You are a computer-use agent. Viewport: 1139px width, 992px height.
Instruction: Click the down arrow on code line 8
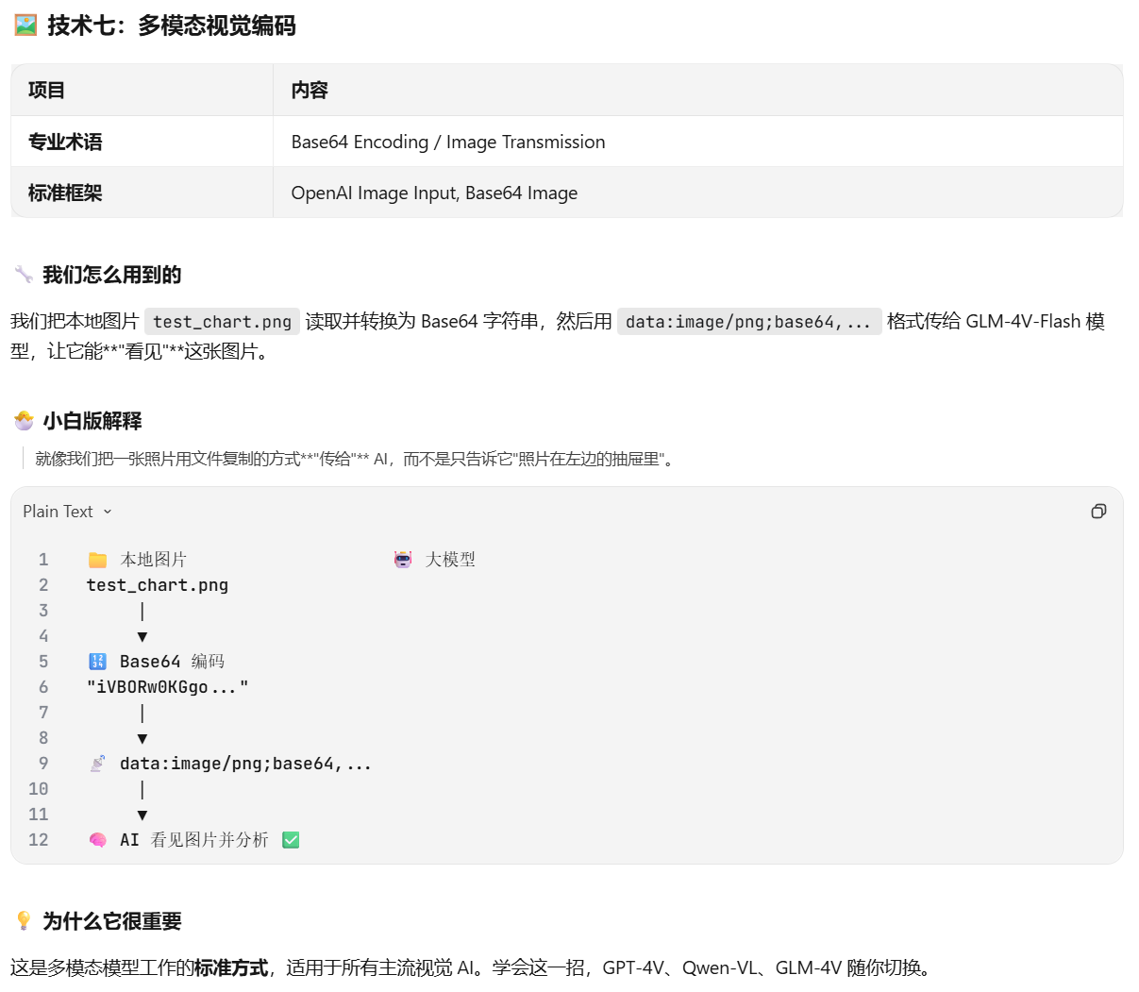pyautogui.click(x=142, y=739)
